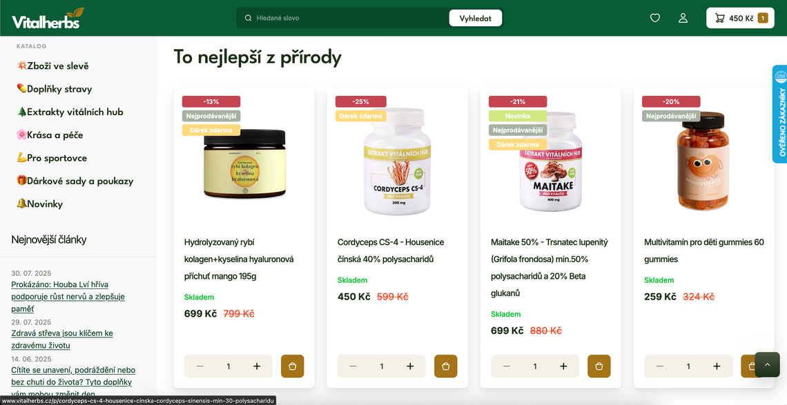This screenshot has height=405, width=787.
Task: Open the shopping cart showing 450 Kč
Action: click(740, 18)
